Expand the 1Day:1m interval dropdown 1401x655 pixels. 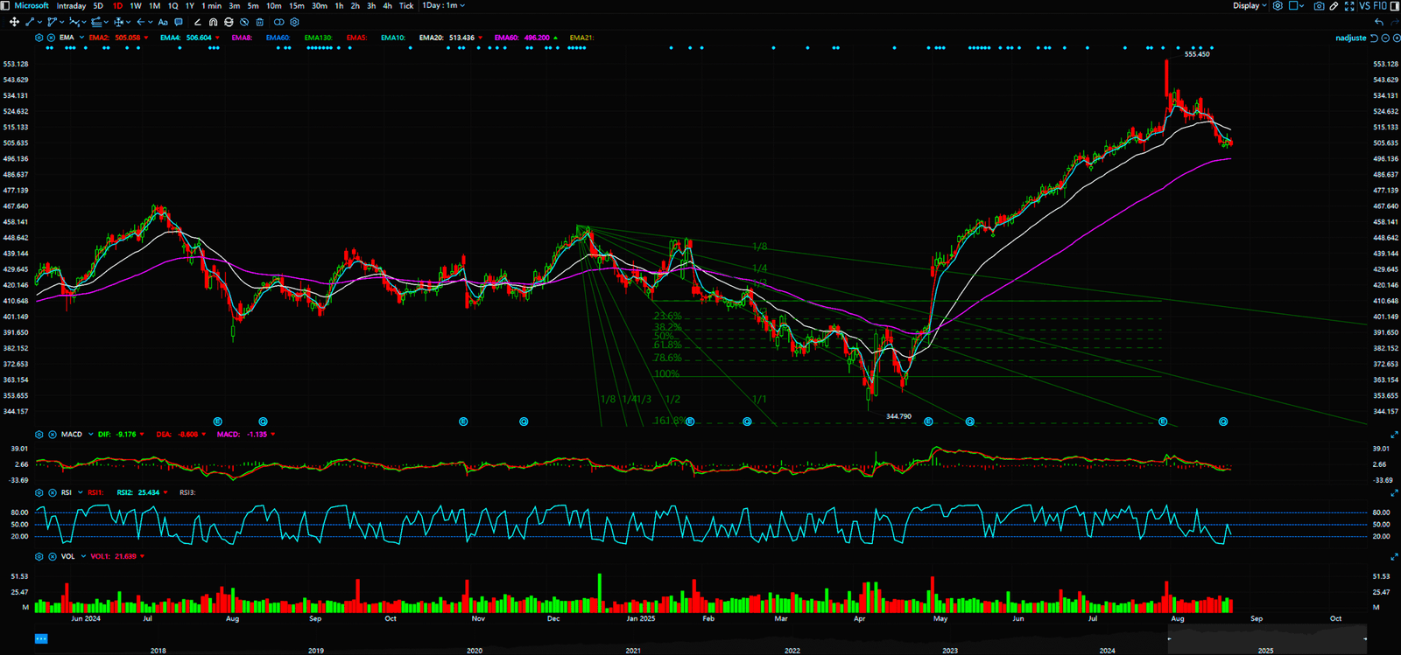(443, 6)
